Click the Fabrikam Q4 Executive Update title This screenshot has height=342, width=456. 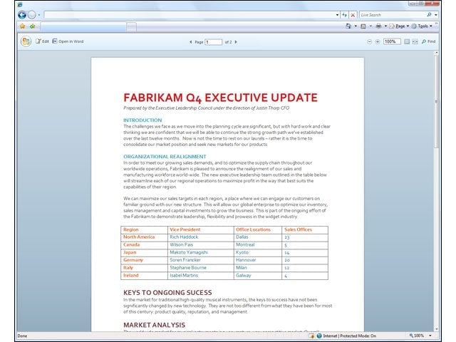220,98
